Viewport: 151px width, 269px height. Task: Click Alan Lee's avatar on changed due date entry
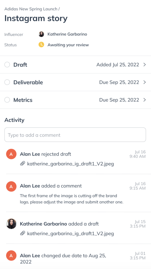(11, 256)
